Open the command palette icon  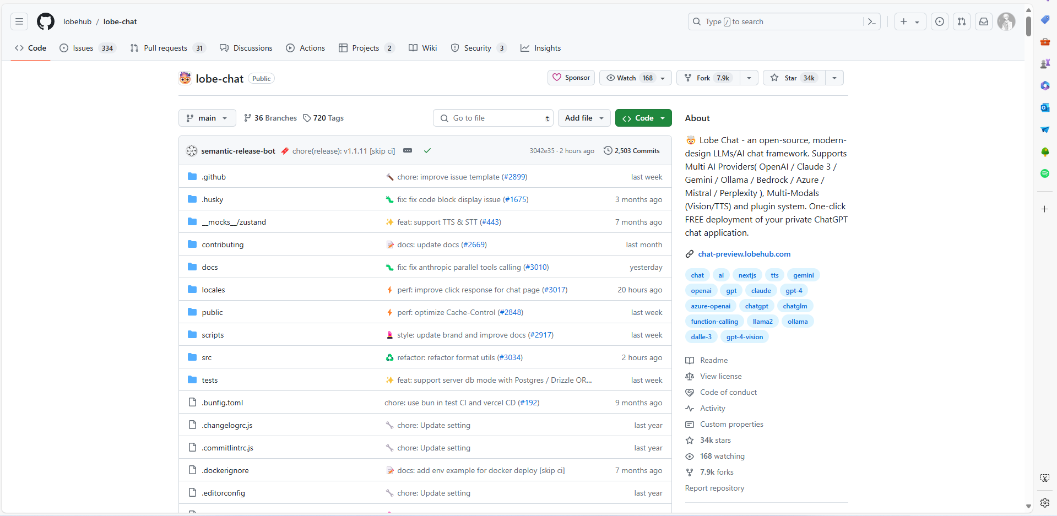(871, 21)
